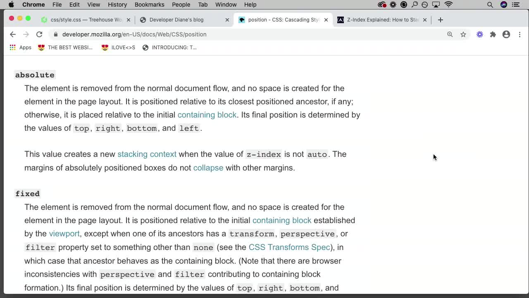Click the site lock icon in address bar
Screen dimensions: 529x298
click(x=55, y=34)
